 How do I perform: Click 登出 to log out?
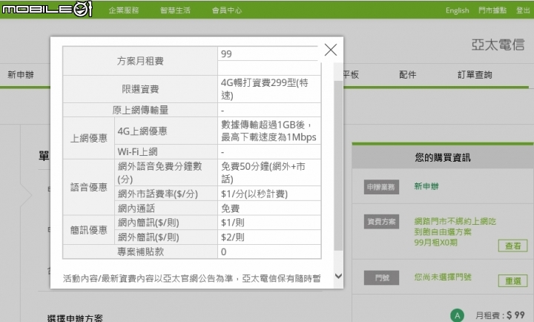pos(523,10)
